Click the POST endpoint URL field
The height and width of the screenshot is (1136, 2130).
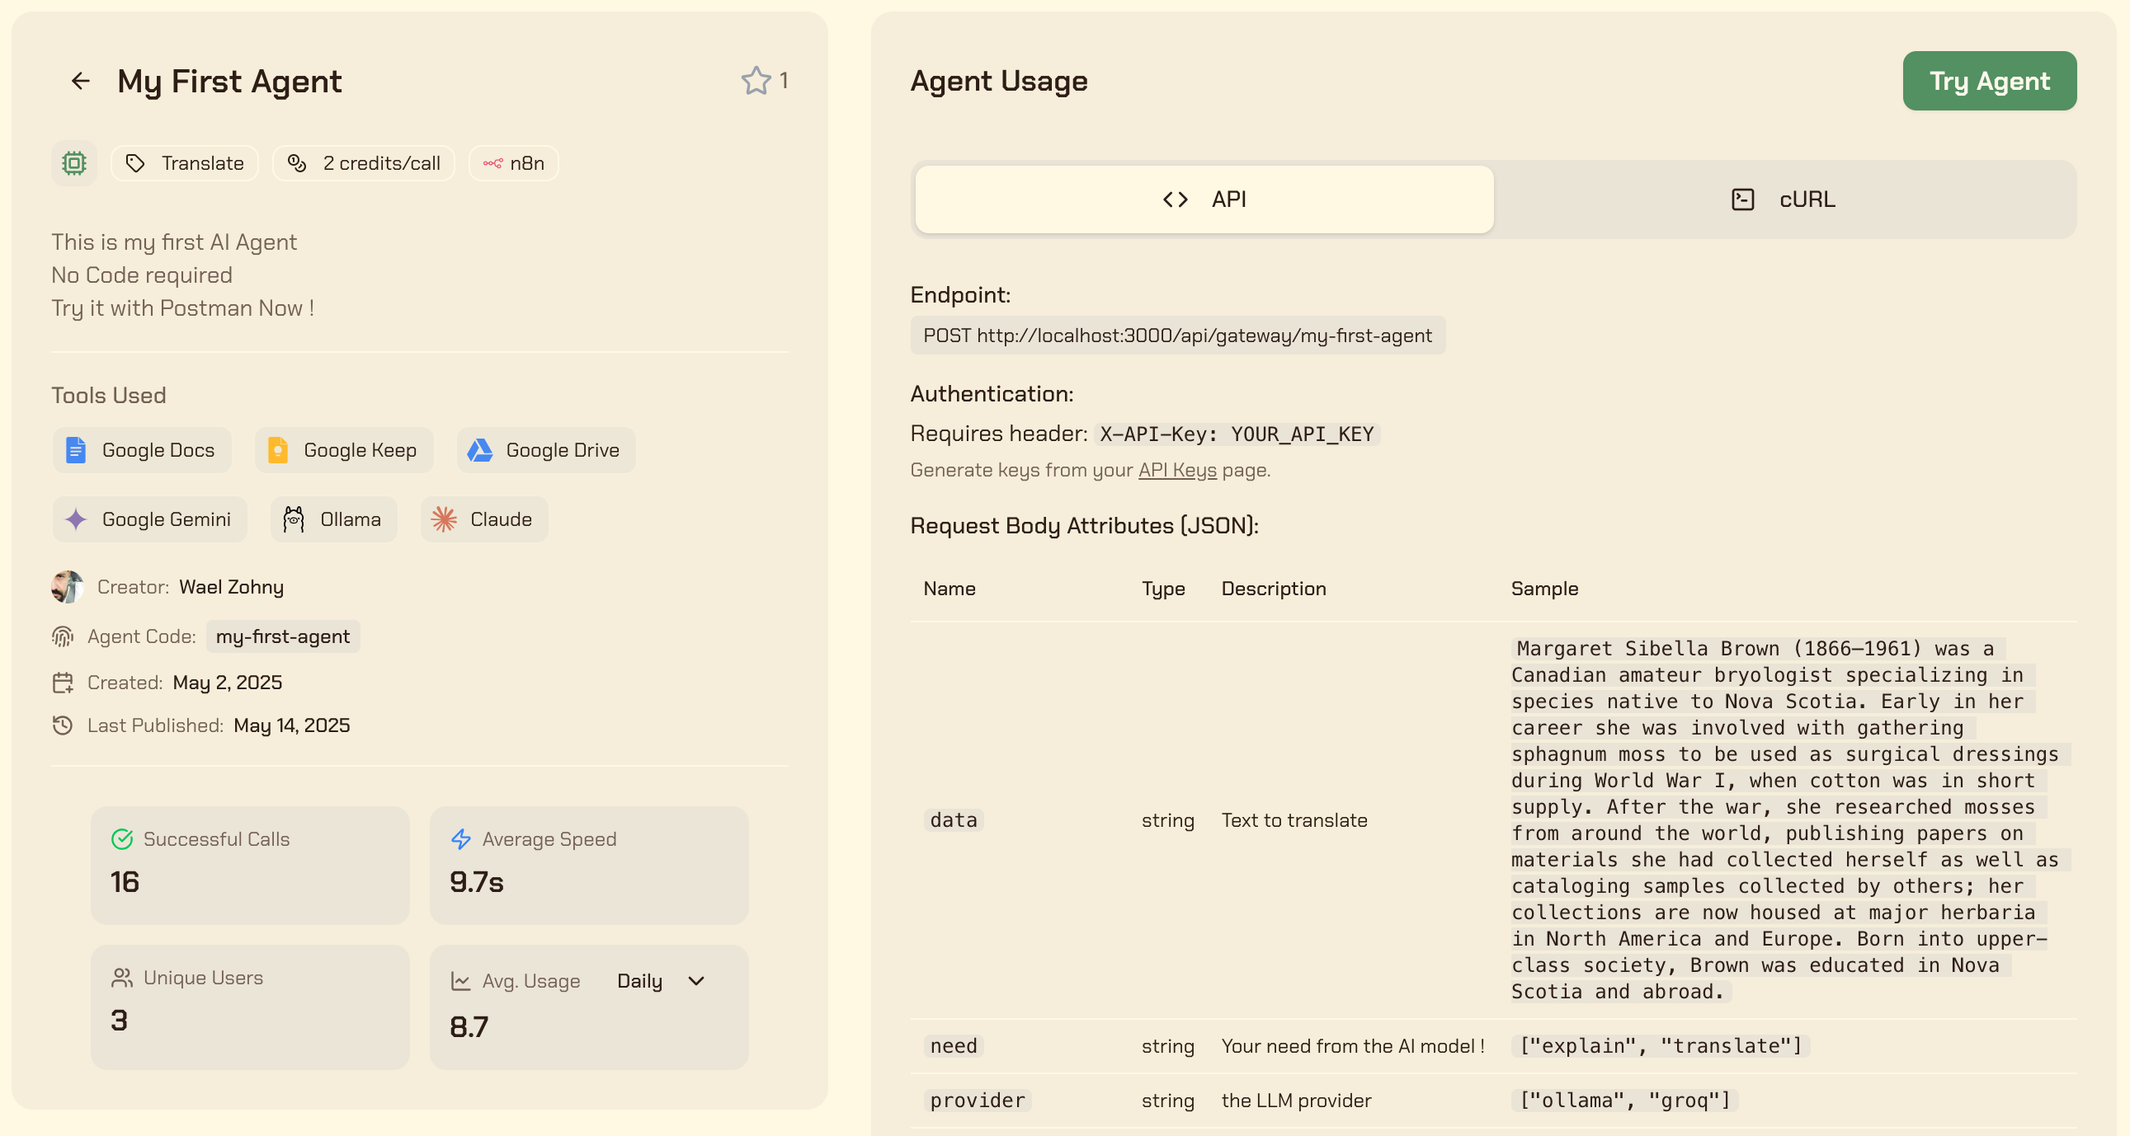click(x=1177, y=336)
